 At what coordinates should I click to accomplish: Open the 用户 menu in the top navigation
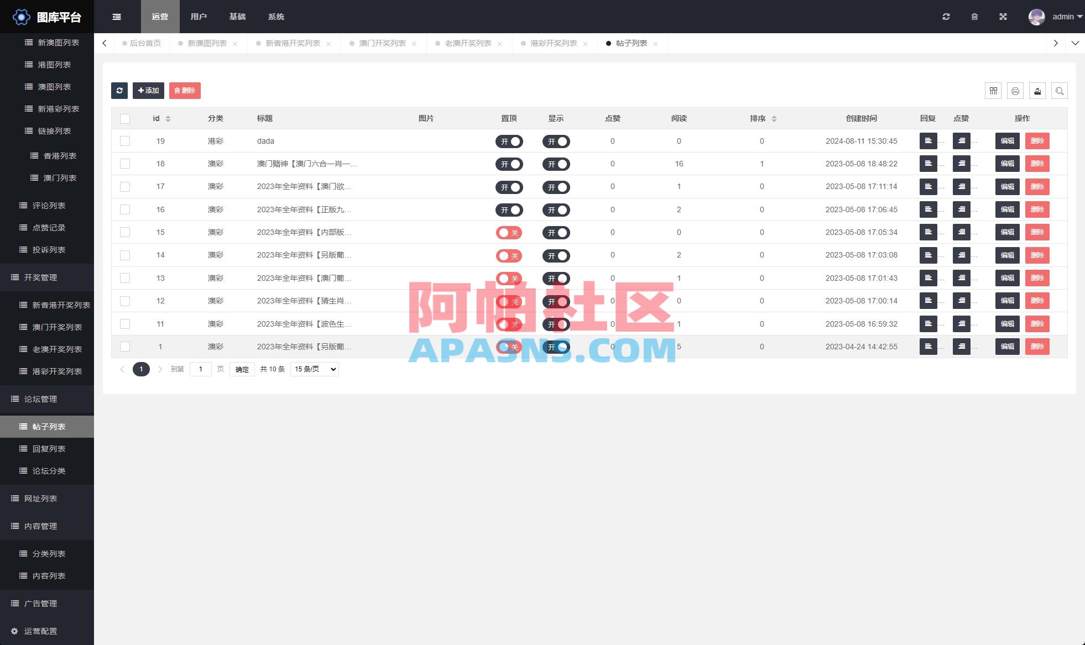pyautogui.click(x=199, y=17)
